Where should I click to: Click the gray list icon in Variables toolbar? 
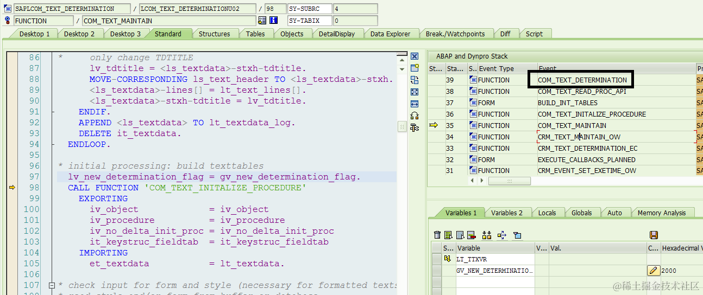(x=460, y=235)
